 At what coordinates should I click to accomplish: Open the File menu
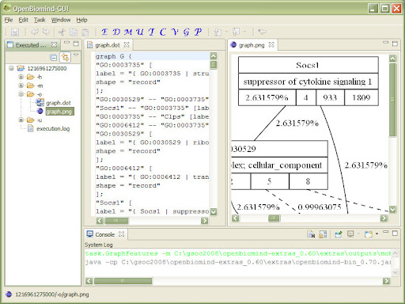[9, 20]
